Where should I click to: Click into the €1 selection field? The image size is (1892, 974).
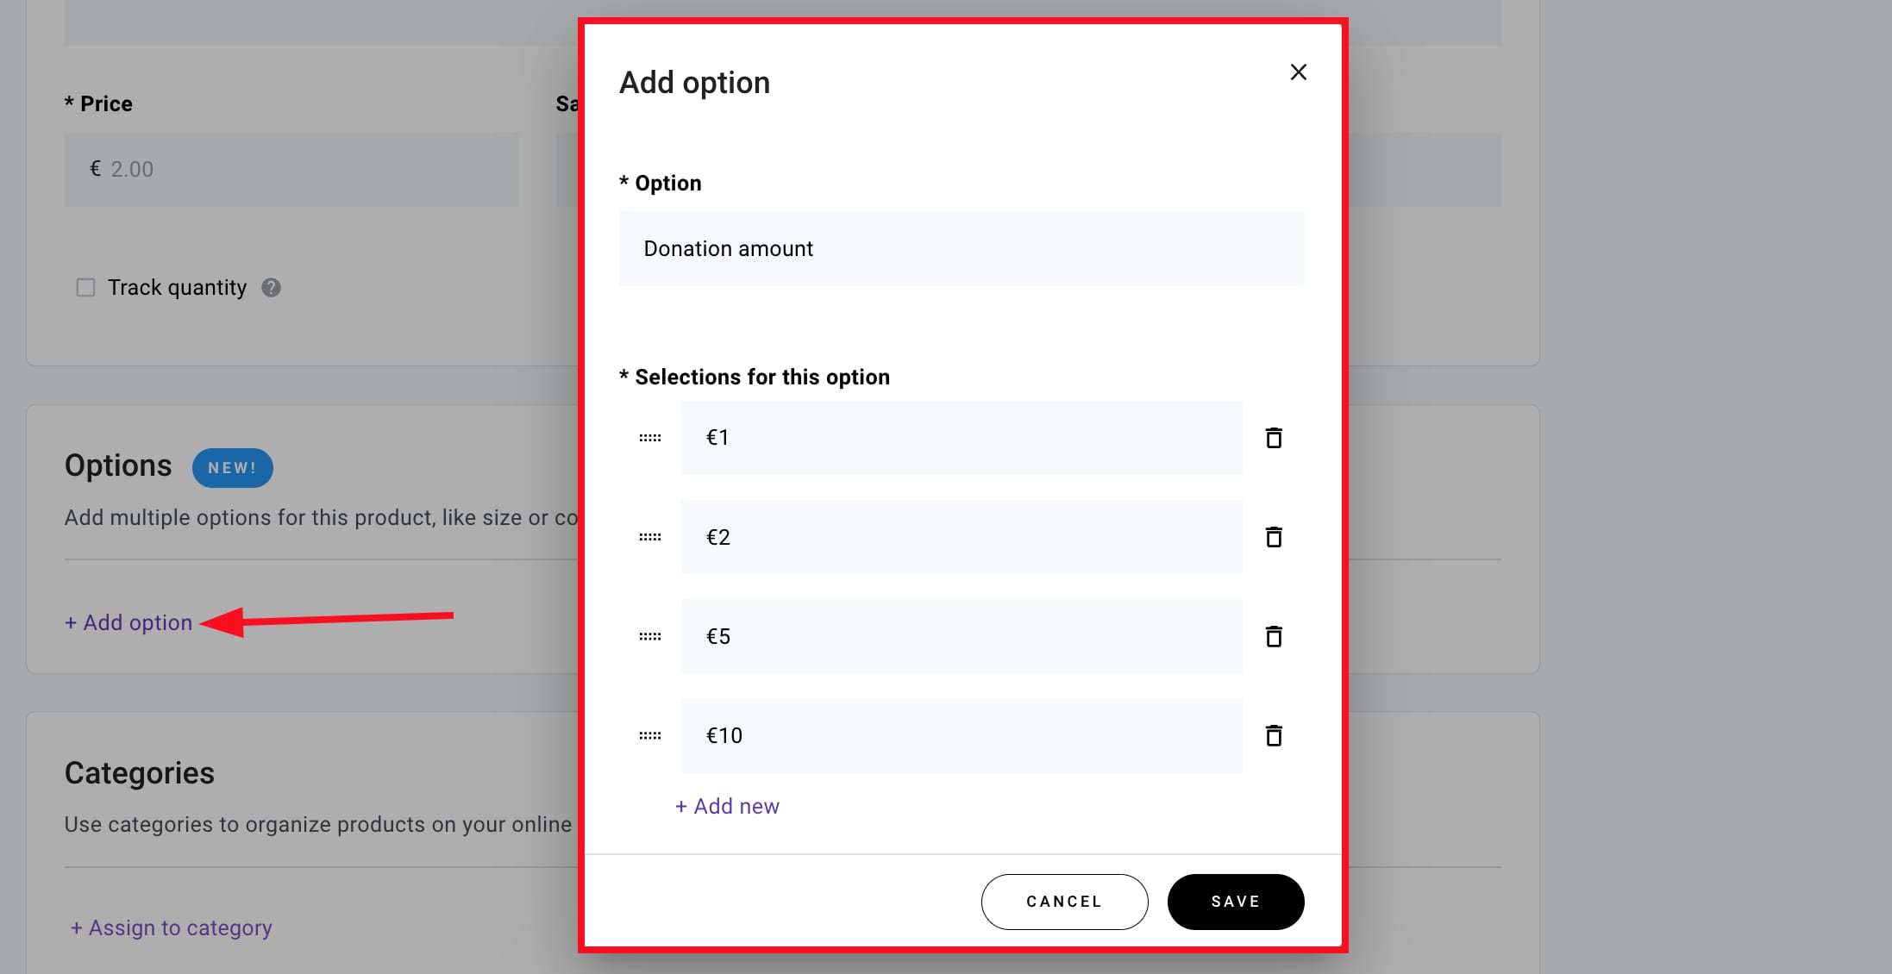pyautogui.click(x=961, y=438)
